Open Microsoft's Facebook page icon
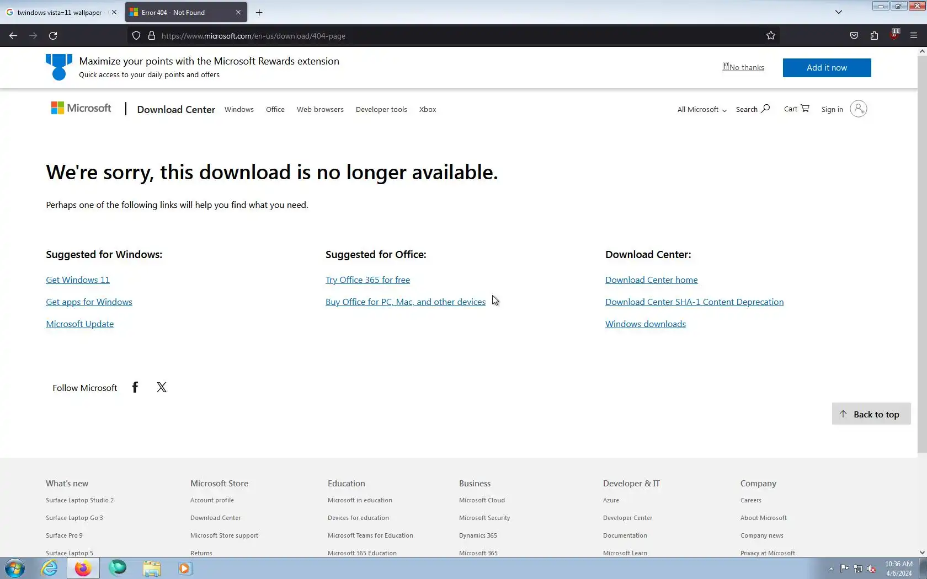 coord(135,387)
